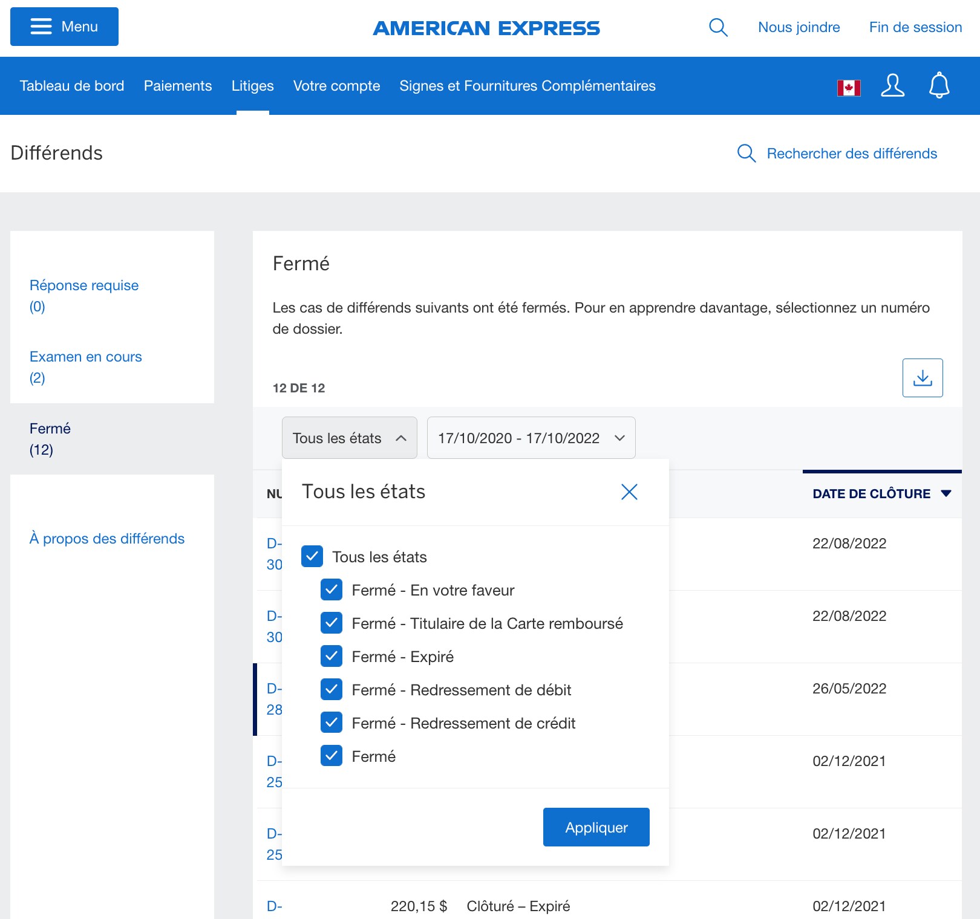Open notifications via bell icon
The image size is (980, 919).
click(x=938, y=86)
